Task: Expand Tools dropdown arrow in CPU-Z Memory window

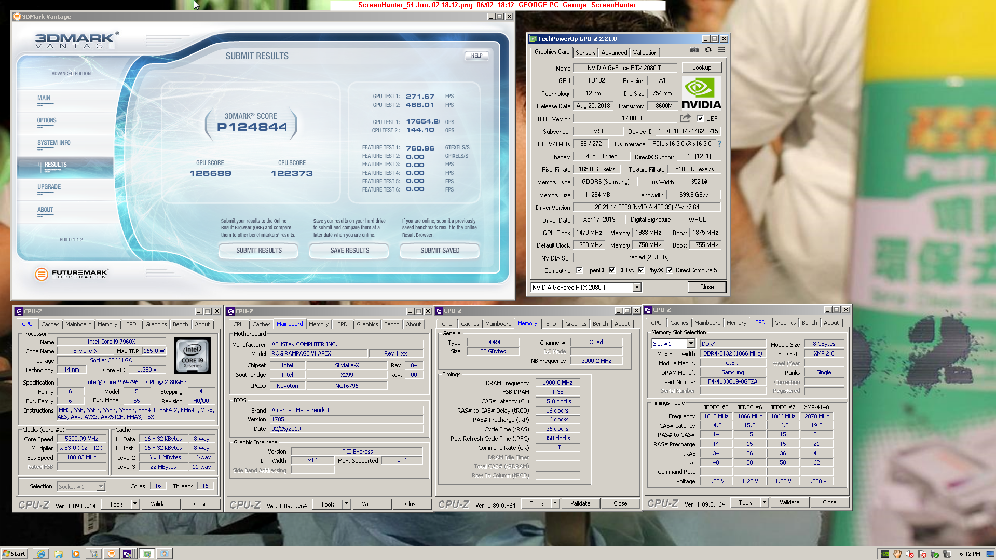Action: pyautogui.click(x=555, y=503)
